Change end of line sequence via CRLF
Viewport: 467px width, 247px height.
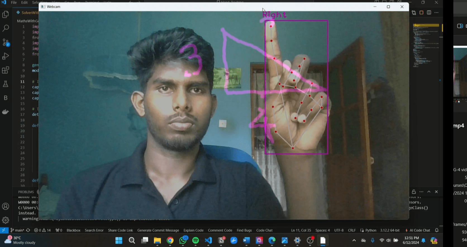click(352, 230)
